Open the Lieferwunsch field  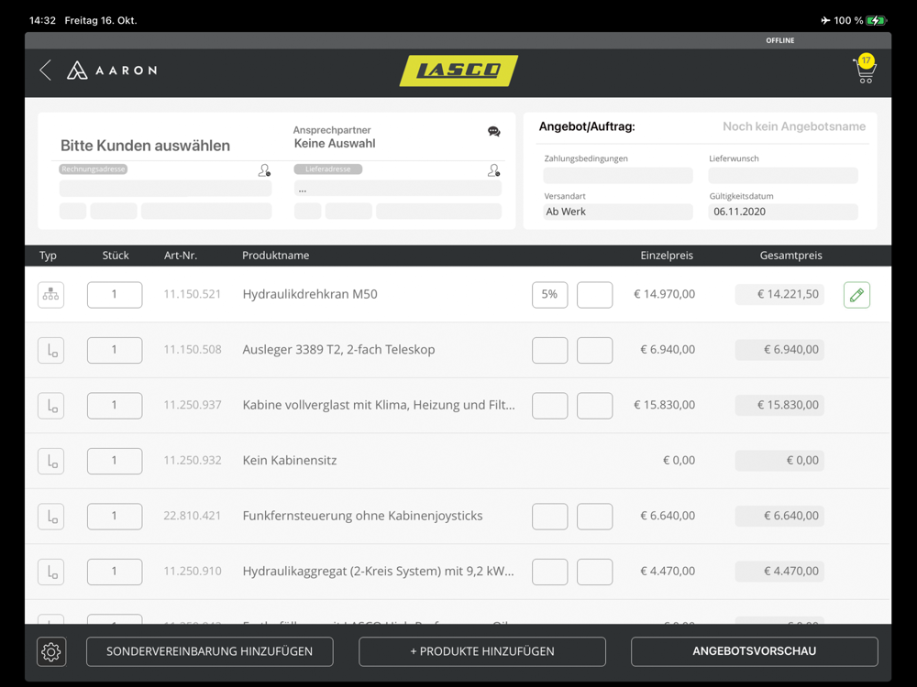pos(783,175)
